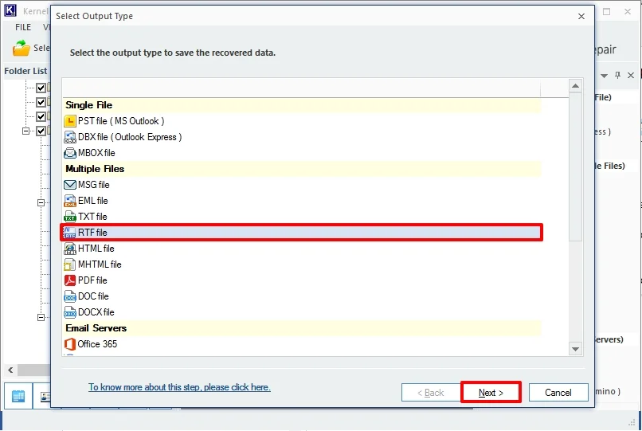Toggle the second checkbox in Folder List
Image resolution: width=642 pixels, height=431 pixels.
[41, 102]
